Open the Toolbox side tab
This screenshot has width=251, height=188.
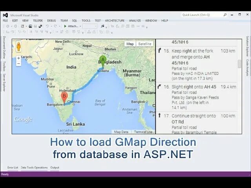click(x=4, y=66)
